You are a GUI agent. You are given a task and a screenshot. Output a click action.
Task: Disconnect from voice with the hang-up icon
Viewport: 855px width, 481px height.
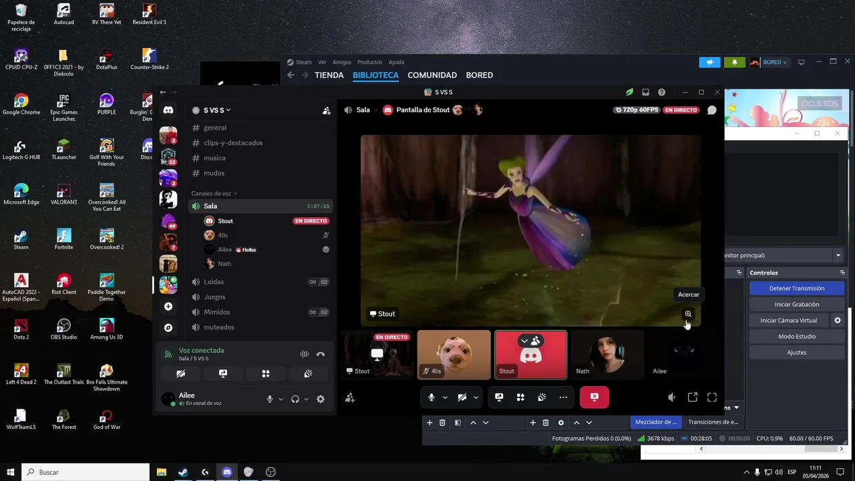321,355
